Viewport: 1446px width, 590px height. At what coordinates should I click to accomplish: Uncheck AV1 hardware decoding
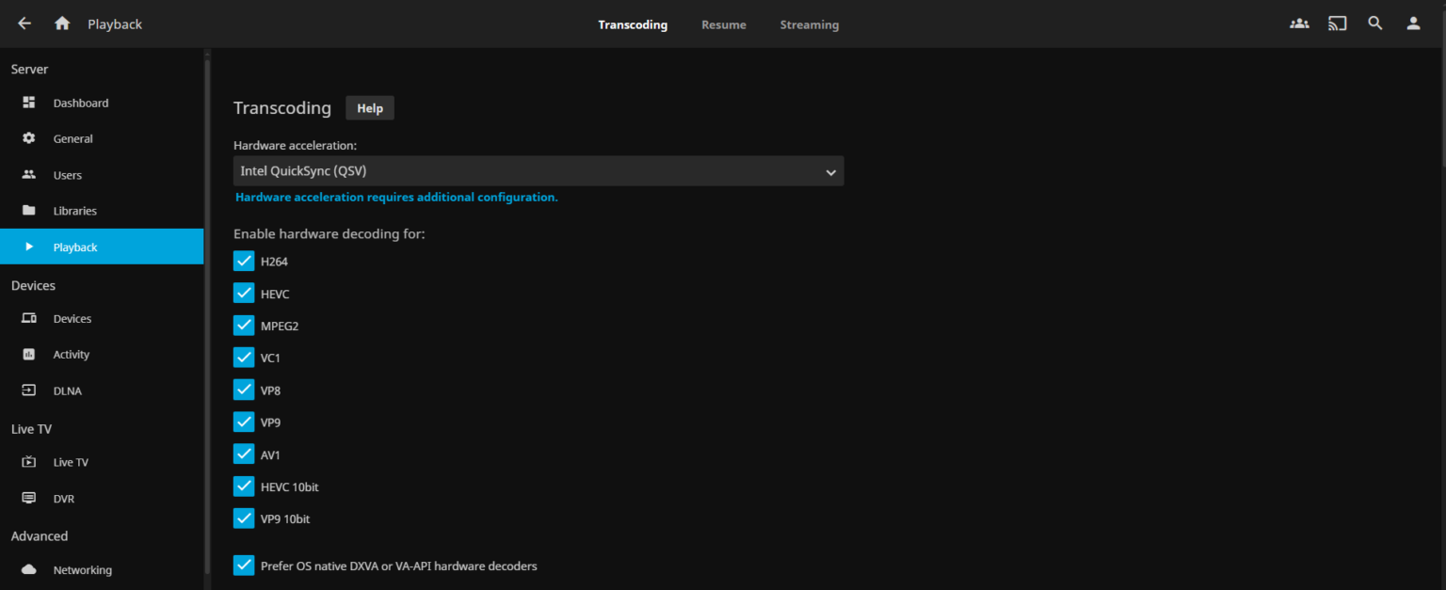(x=244, y=454)
